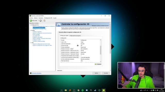The image size is (165, 92).
Task: Click the grey forward arrow in the toolbar
Action: coord(41,21)
